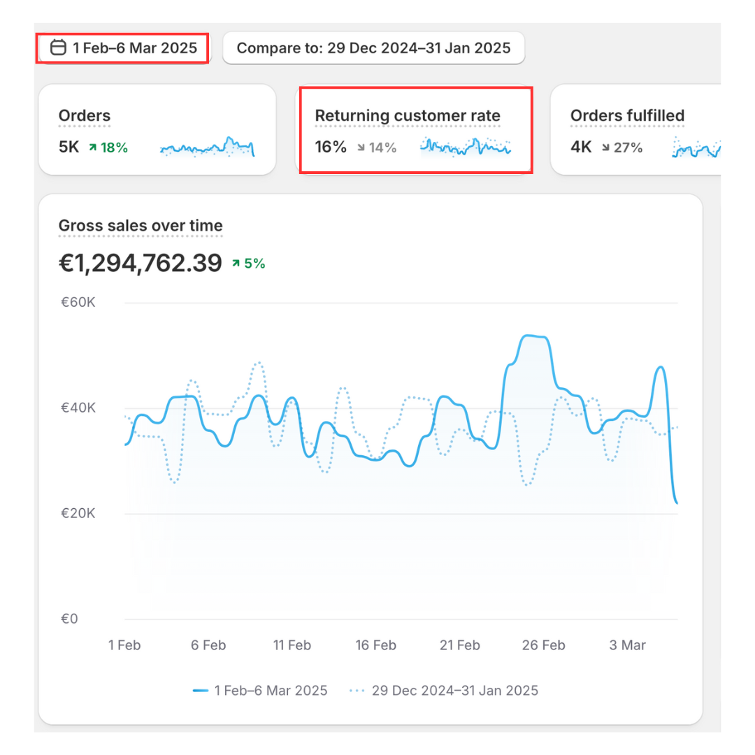
Task: Toggle the 29 Dec 2024–31 Jan 2025 legend series
Action: point(454,691)
